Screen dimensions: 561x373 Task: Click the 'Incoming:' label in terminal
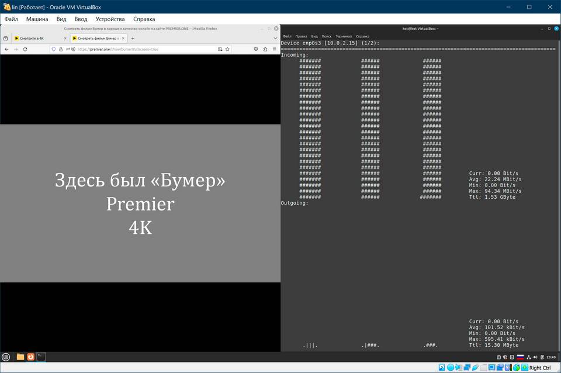[x=295, y=55]
